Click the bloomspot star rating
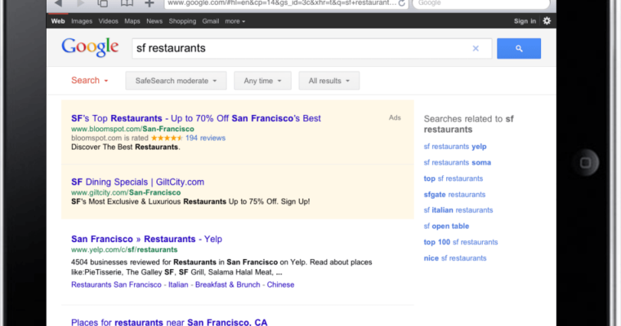 pos(168,138)
